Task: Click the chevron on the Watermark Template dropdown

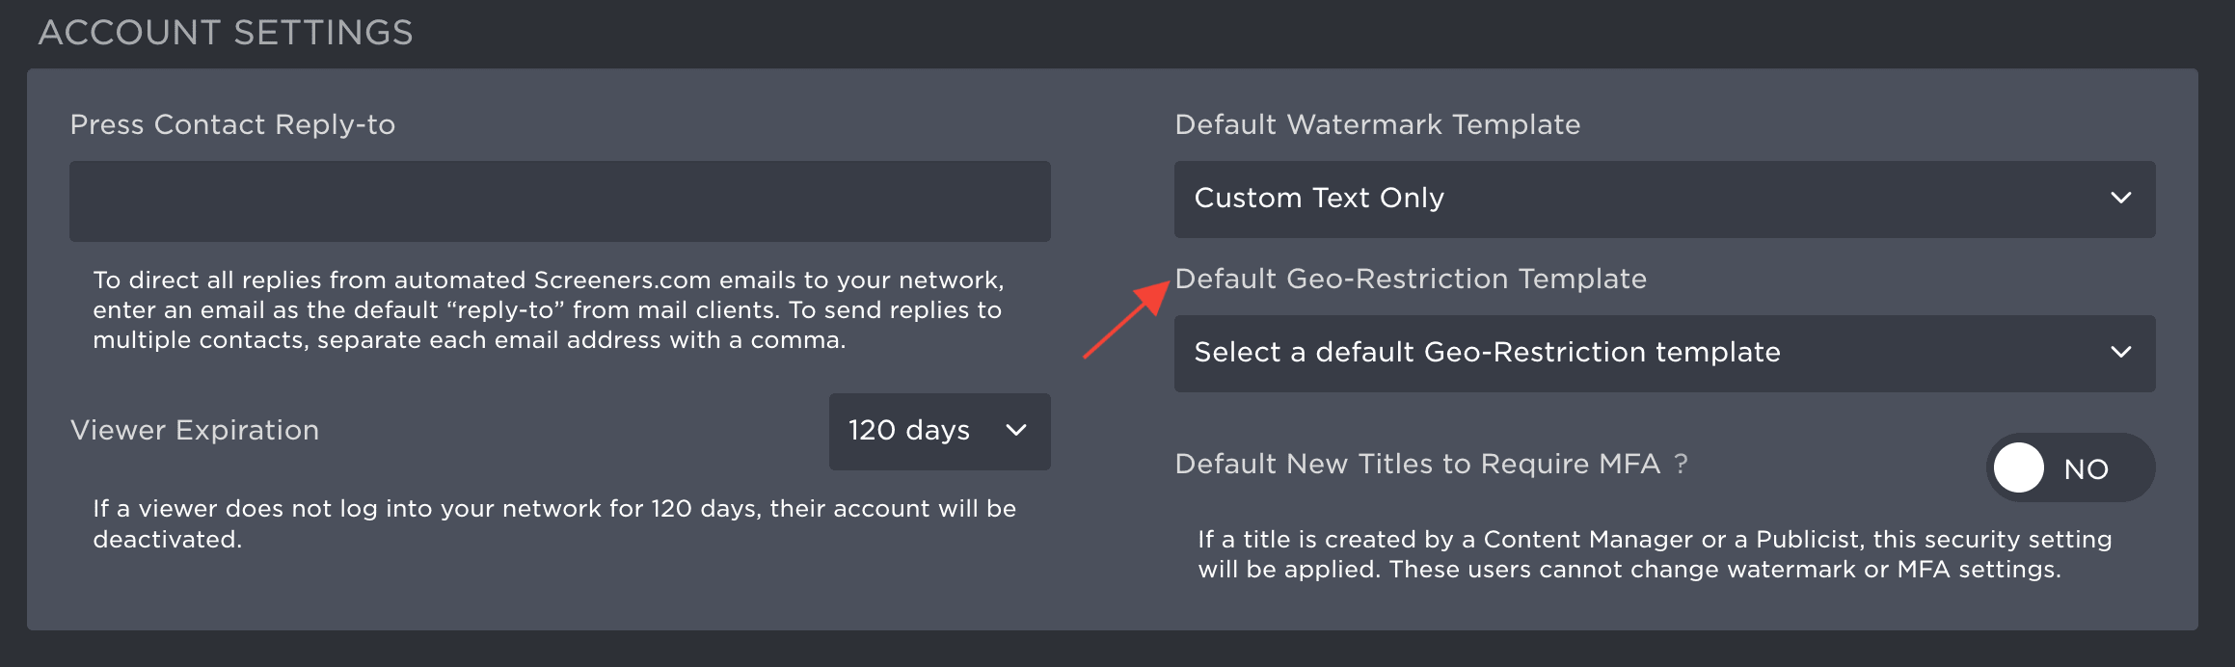Action: pos(2120,199)
